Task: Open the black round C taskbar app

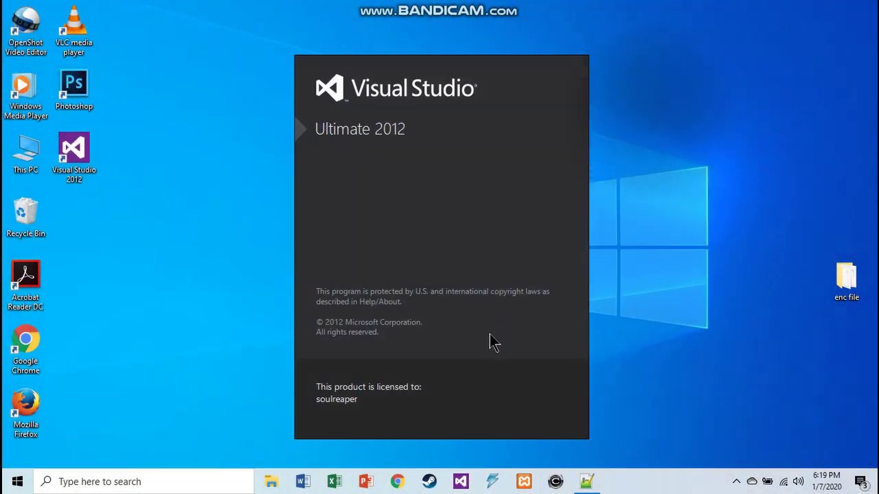Action: [556, 482]
